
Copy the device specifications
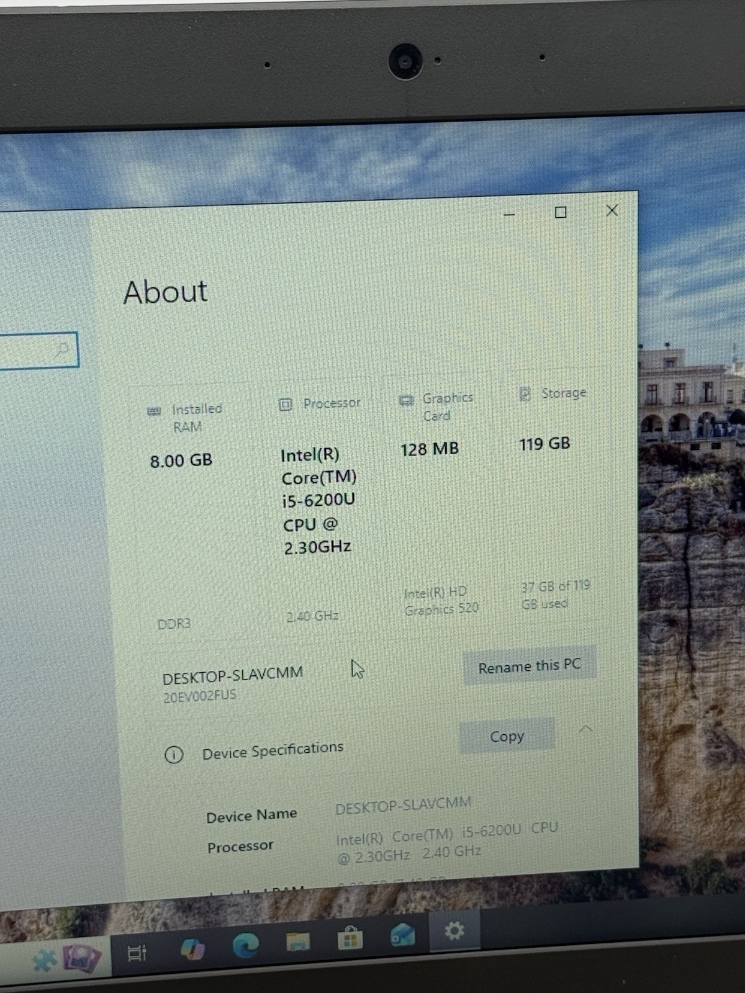point(507,736)
